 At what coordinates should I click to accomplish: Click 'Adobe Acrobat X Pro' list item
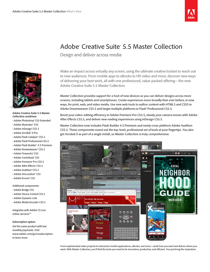pyautogui.click(x=26, y=133)
